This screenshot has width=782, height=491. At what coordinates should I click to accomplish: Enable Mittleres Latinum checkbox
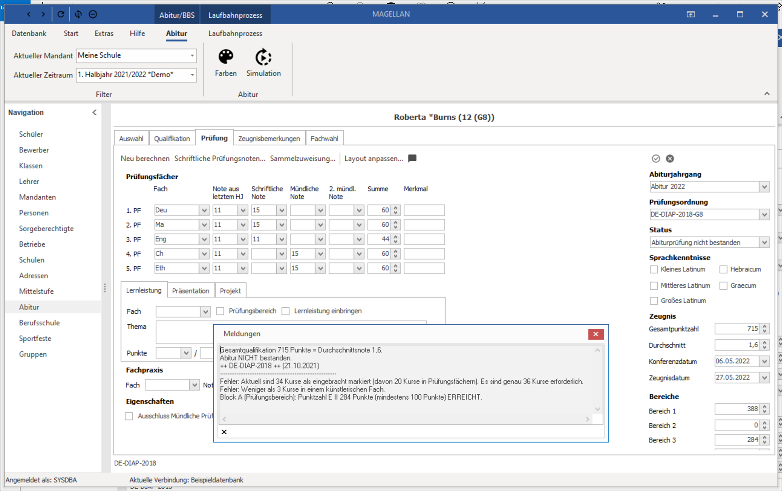654,286
